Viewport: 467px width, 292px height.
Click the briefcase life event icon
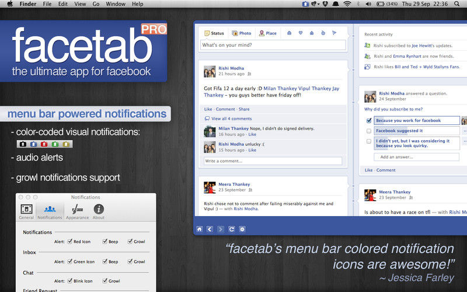click(x=289, y=33)
